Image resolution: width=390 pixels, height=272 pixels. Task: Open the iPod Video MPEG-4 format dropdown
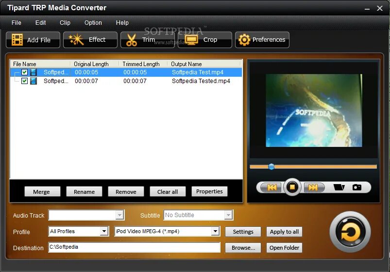coord(215,231)
